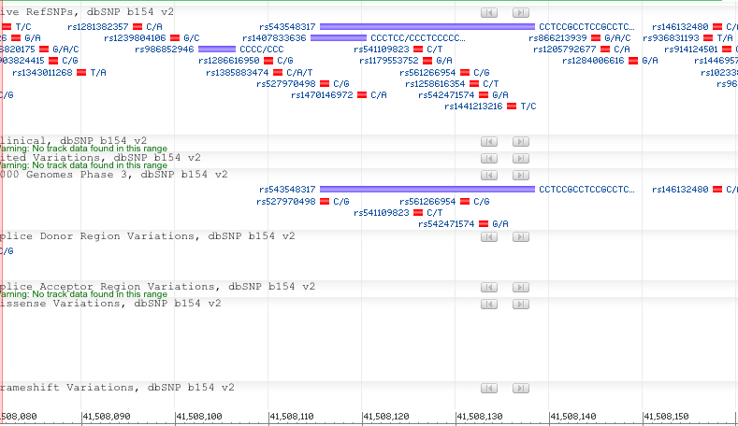Go to previous feature in Frameshift Variations track
This screenshot has height=426, width=738.
pyautogui.click(x=489, y=388)
